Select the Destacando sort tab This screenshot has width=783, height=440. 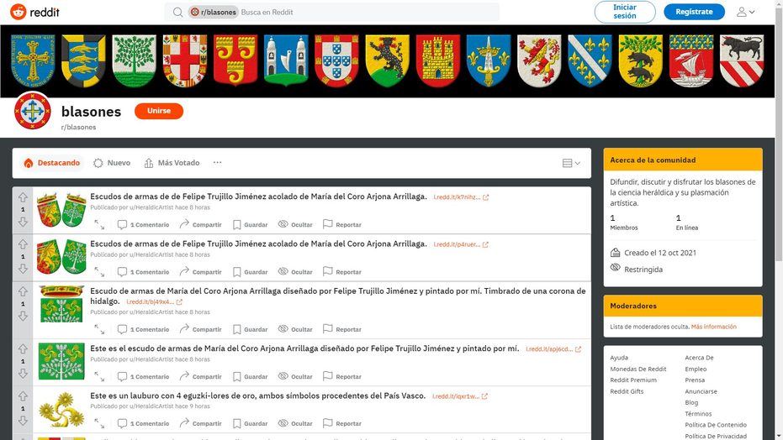click(52, 163)
